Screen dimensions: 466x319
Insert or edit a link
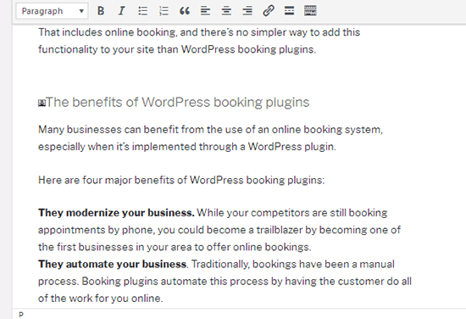click(x=268, y=11)
